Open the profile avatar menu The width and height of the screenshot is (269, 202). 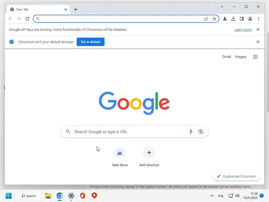click(250, 19)
